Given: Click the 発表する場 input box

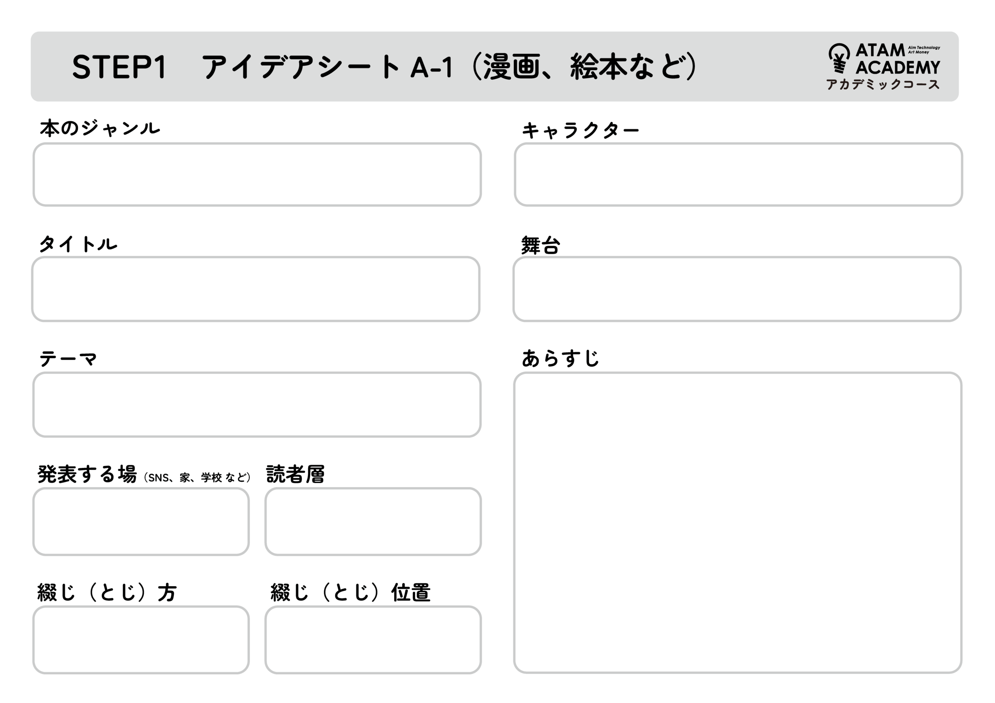Looking at the screenshot, I should [141, 522].
